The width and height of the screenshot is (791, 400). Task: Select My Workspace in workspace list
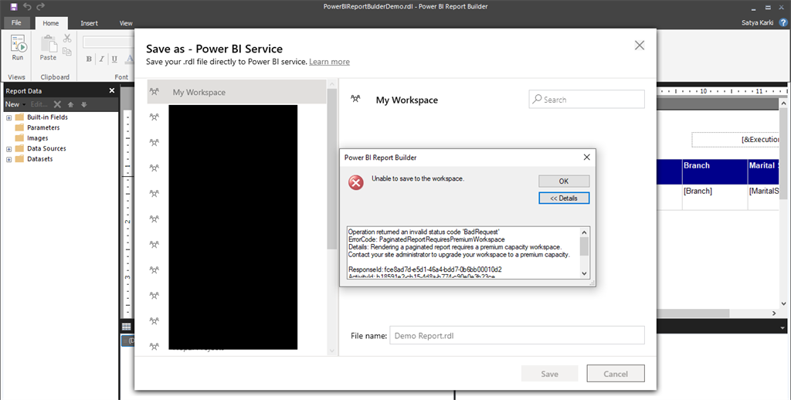(237, 93)
